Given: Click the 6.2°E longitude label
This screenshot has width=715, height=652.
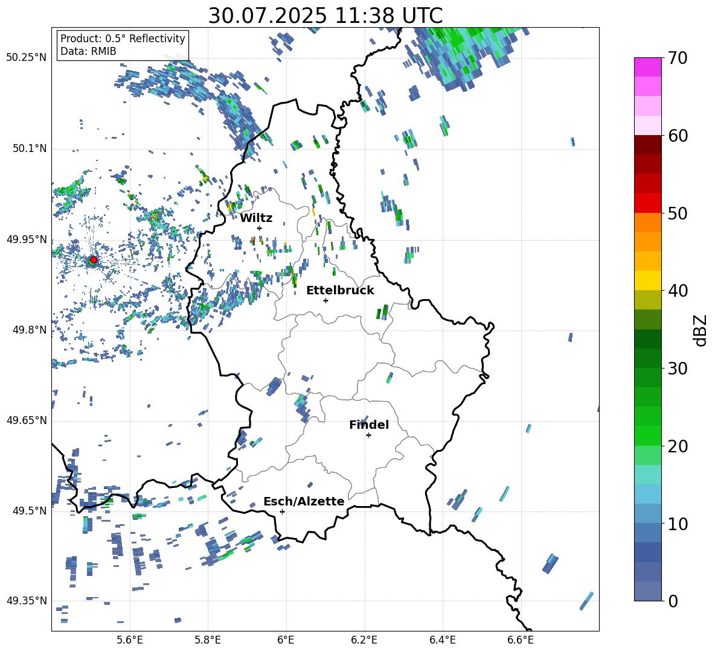Looking at the screenshot, I should [x=364, y=640].
